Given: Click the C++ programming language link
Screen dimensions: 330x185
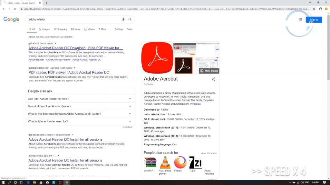Looking at the screenshot, I should coord(174,145).
